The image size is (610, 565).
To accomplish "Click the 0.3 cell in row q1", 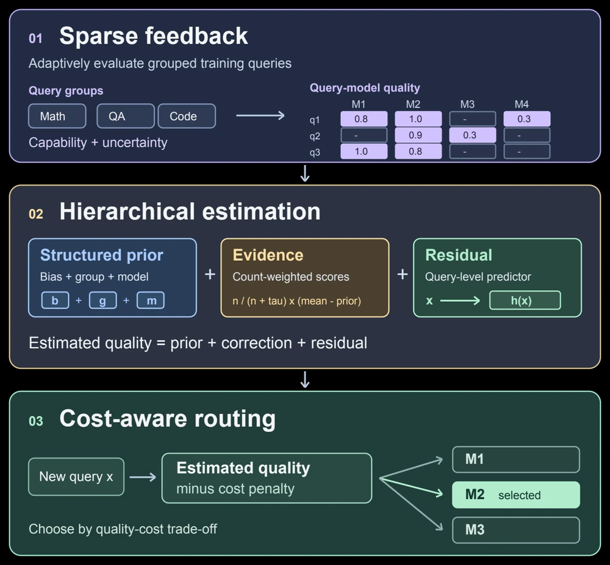I will point(527,119).
